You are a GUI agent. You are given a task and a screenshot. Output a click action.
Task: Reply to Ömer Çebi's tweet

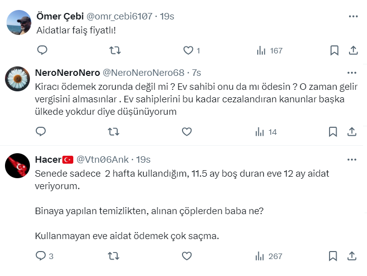(42, 50)
